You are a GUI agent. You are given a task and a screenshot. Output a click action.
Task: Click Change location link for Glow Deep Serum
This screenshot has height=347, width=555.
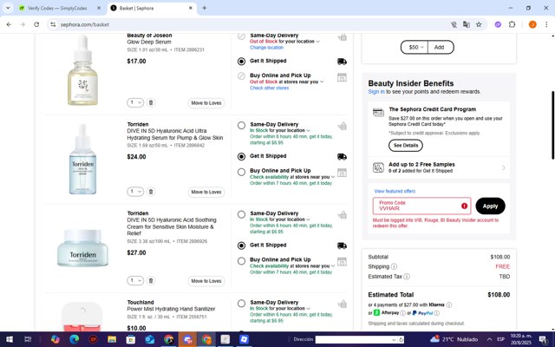[x=266, y=48]
